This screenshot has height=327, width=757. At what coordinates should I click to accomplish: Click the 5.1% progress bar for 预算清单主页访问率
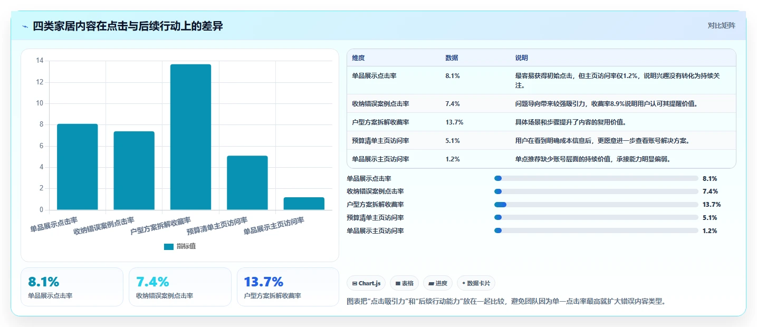596,218
